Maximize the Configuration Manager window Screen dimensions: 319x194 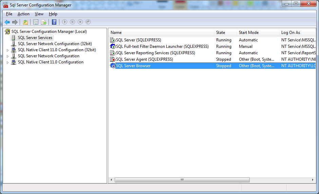pyautogui.click(x=296, y=3)
